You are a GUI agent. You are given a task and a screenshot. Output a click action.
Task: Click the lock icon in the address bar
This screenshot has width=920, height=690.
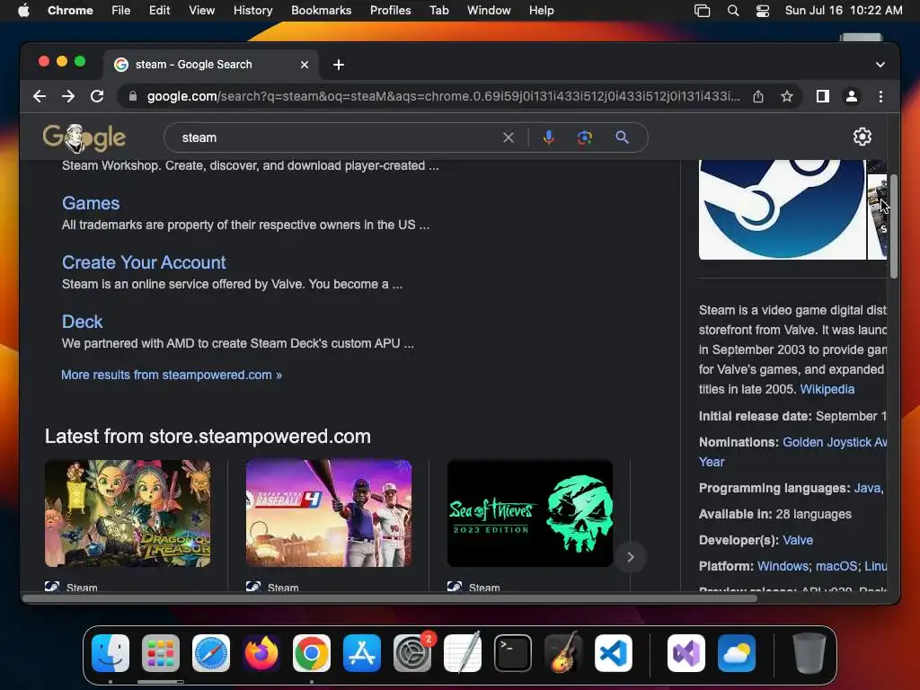point(133,96)
